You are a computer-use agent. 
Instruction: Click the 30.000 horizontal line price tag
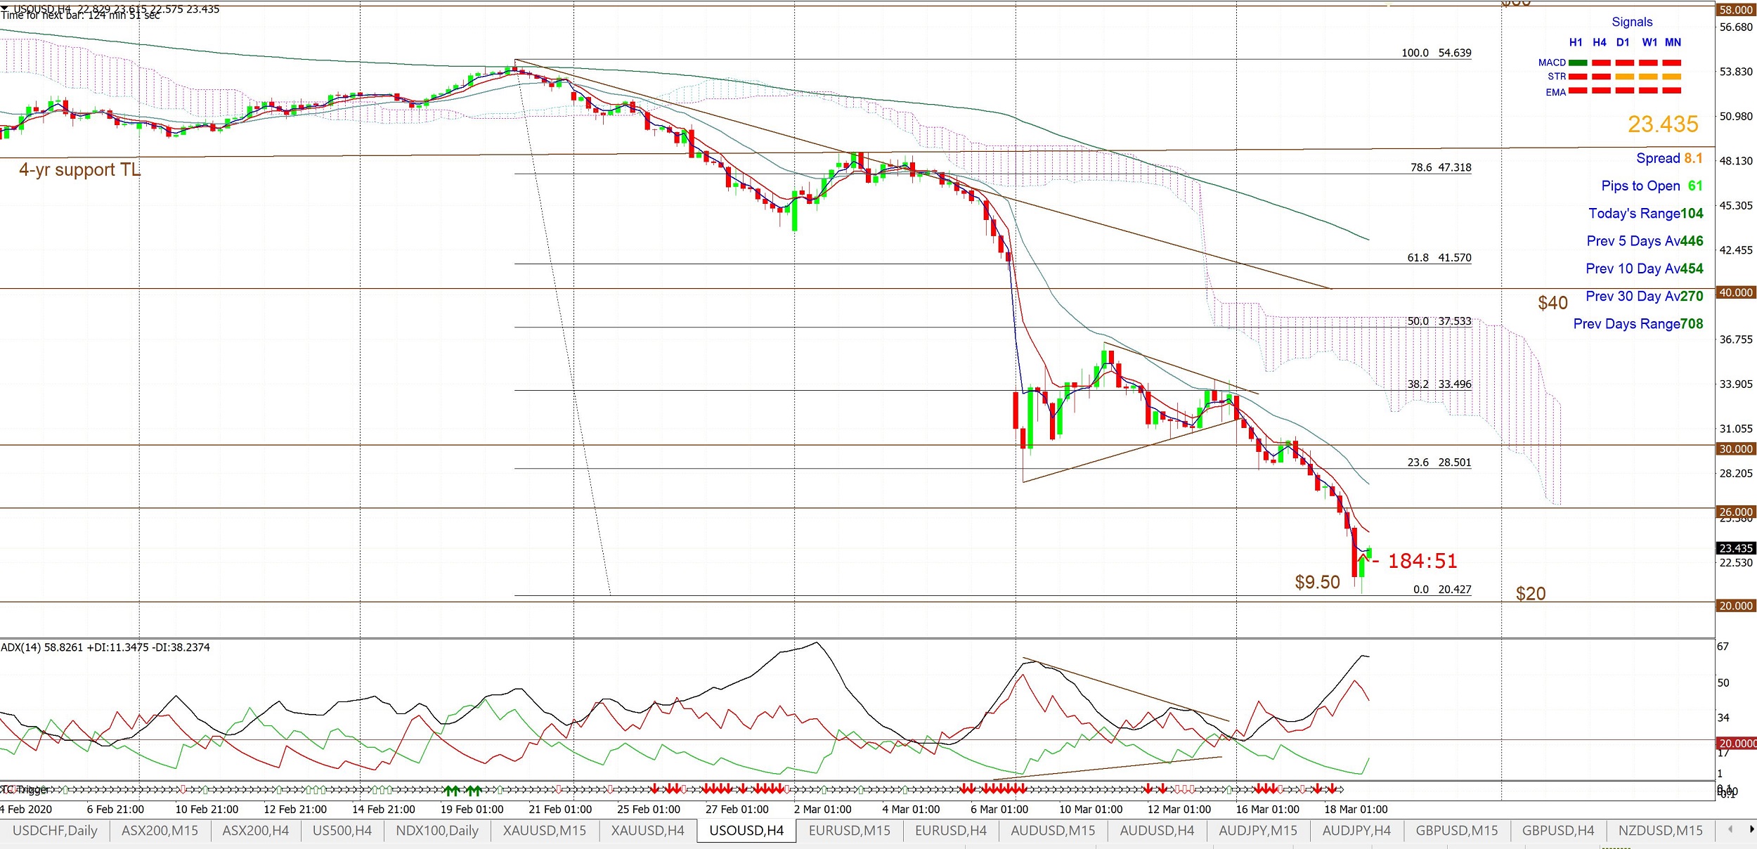(x=1735, y=448)
